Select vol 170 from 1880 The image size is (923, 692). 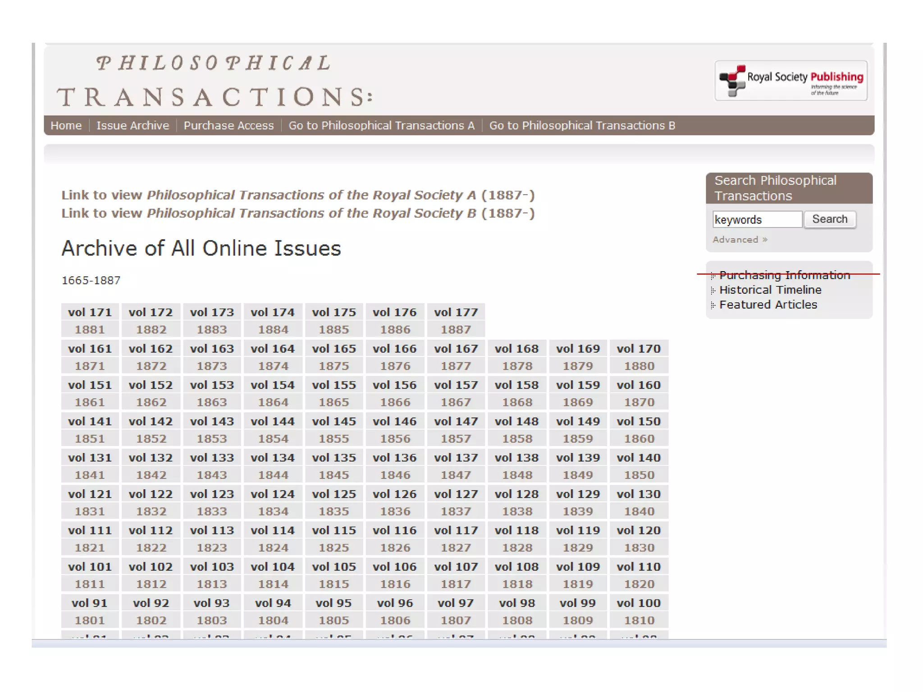pos(638,349)
